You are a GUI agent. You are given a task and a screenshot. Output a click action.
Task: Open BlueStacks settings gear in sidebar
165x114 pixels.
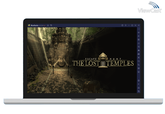(139, 81)
